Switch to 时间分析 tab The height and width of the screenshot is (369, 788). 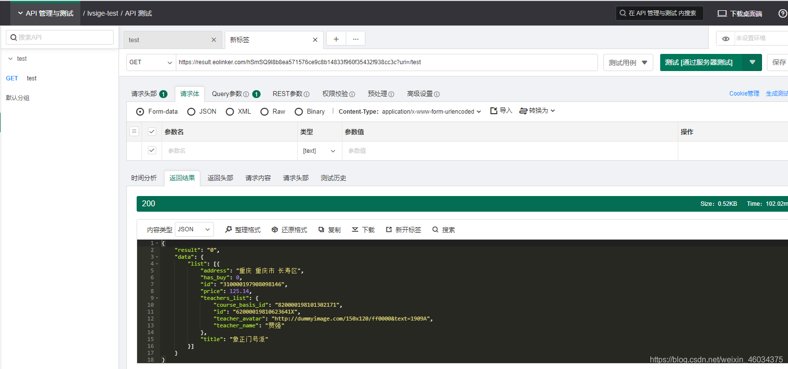click(x=144, y=178)
